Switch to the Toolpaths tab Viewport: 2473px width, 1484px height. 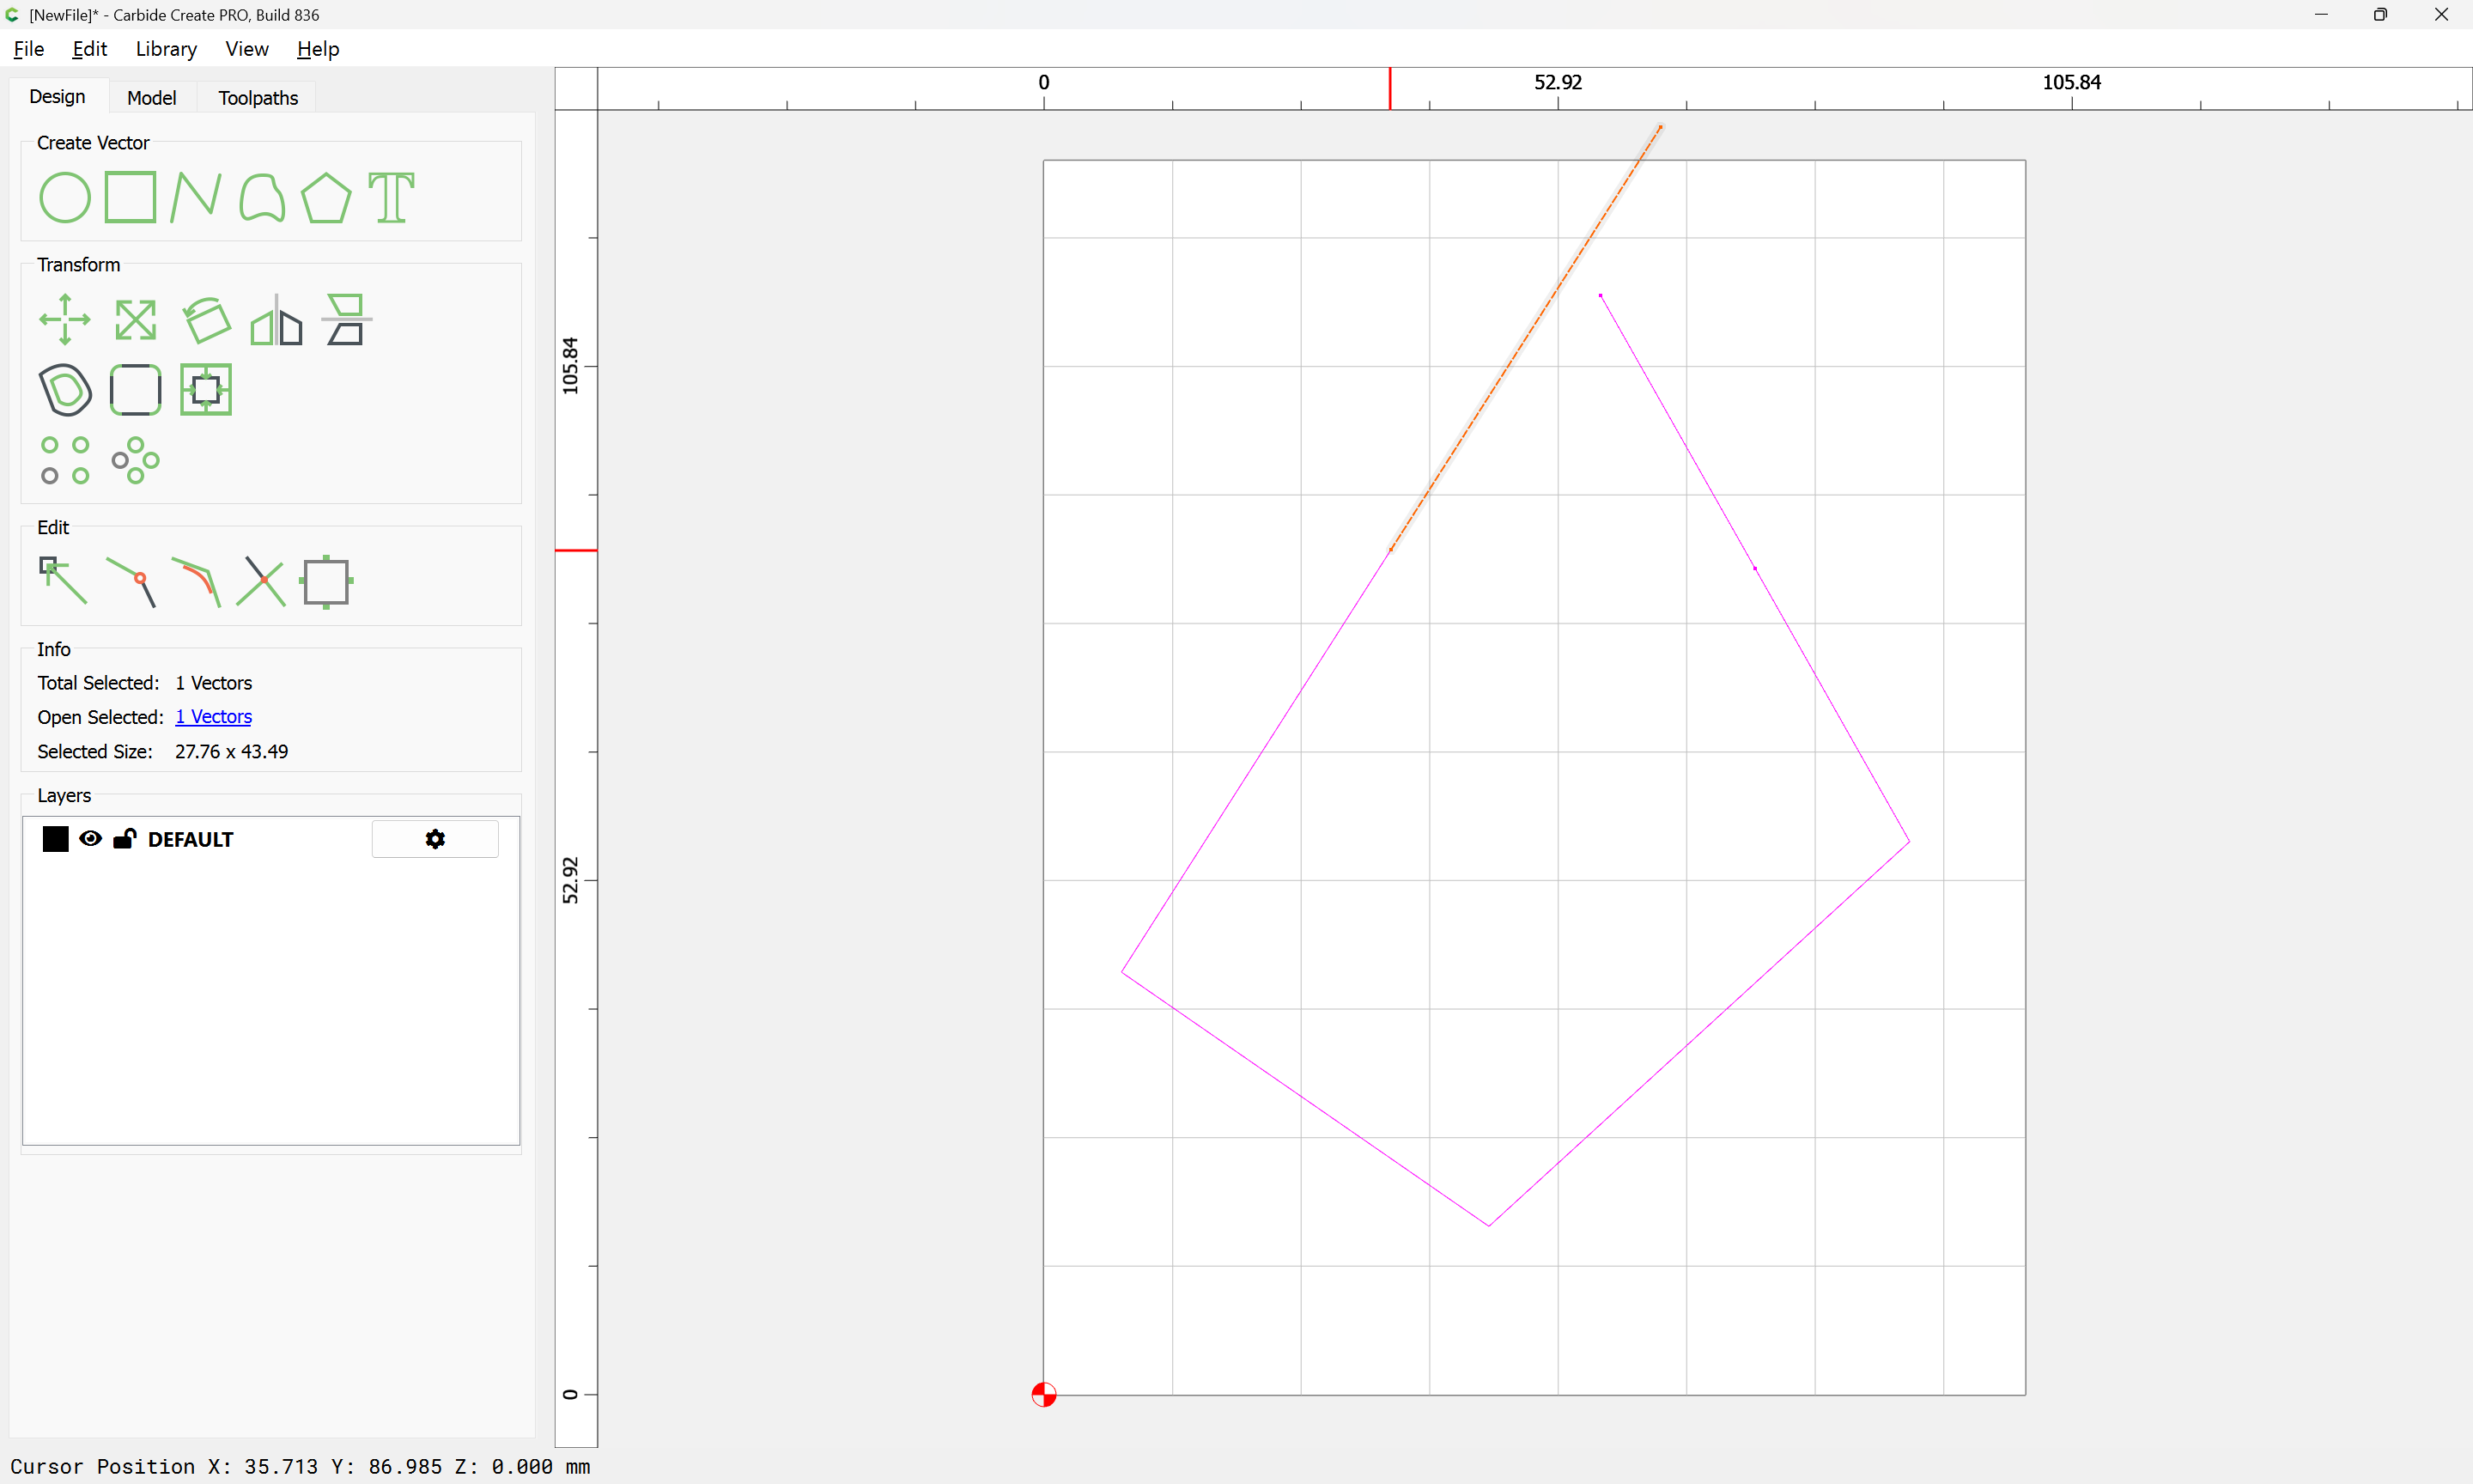click(258, 98)
